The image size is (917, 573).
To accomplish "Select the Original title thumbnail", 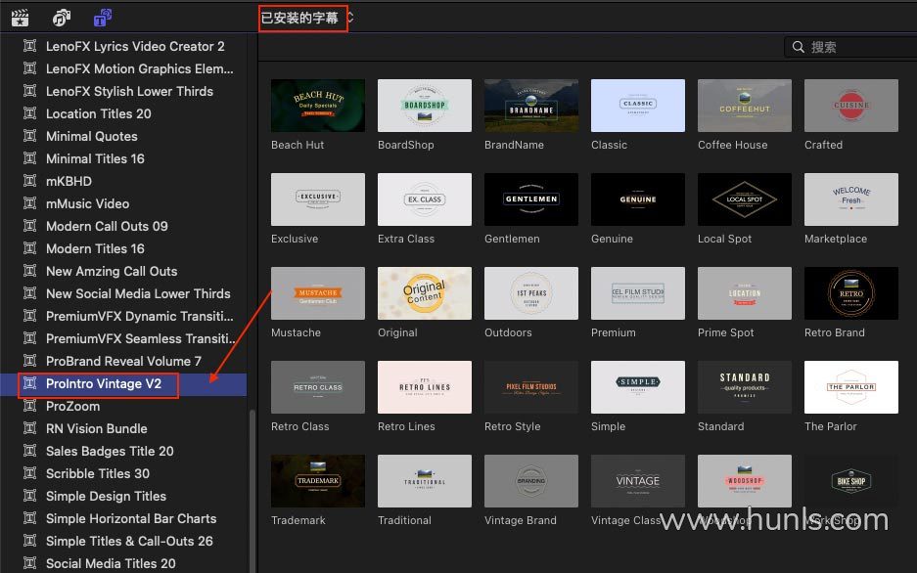I will (425, 293).
